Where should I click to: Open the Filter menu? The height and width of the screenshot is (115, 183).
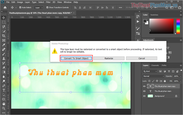click(x=48, y=2)
